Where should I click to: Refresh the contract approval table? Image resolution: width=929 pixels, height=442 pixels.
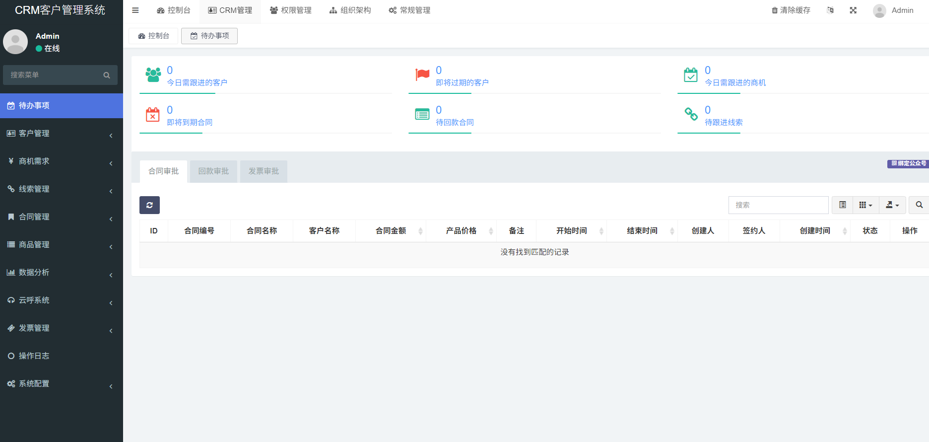[149, 205]
